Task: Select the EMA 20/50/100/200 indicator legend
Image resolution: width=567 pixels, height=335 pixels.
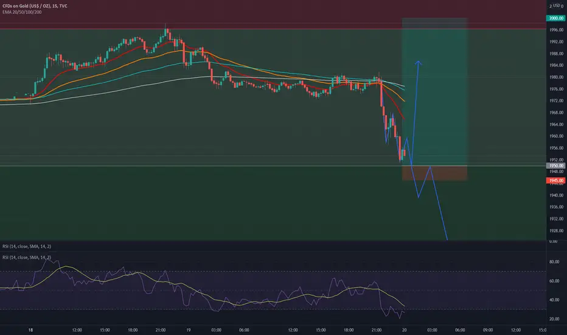Action: tap(22, 12)
